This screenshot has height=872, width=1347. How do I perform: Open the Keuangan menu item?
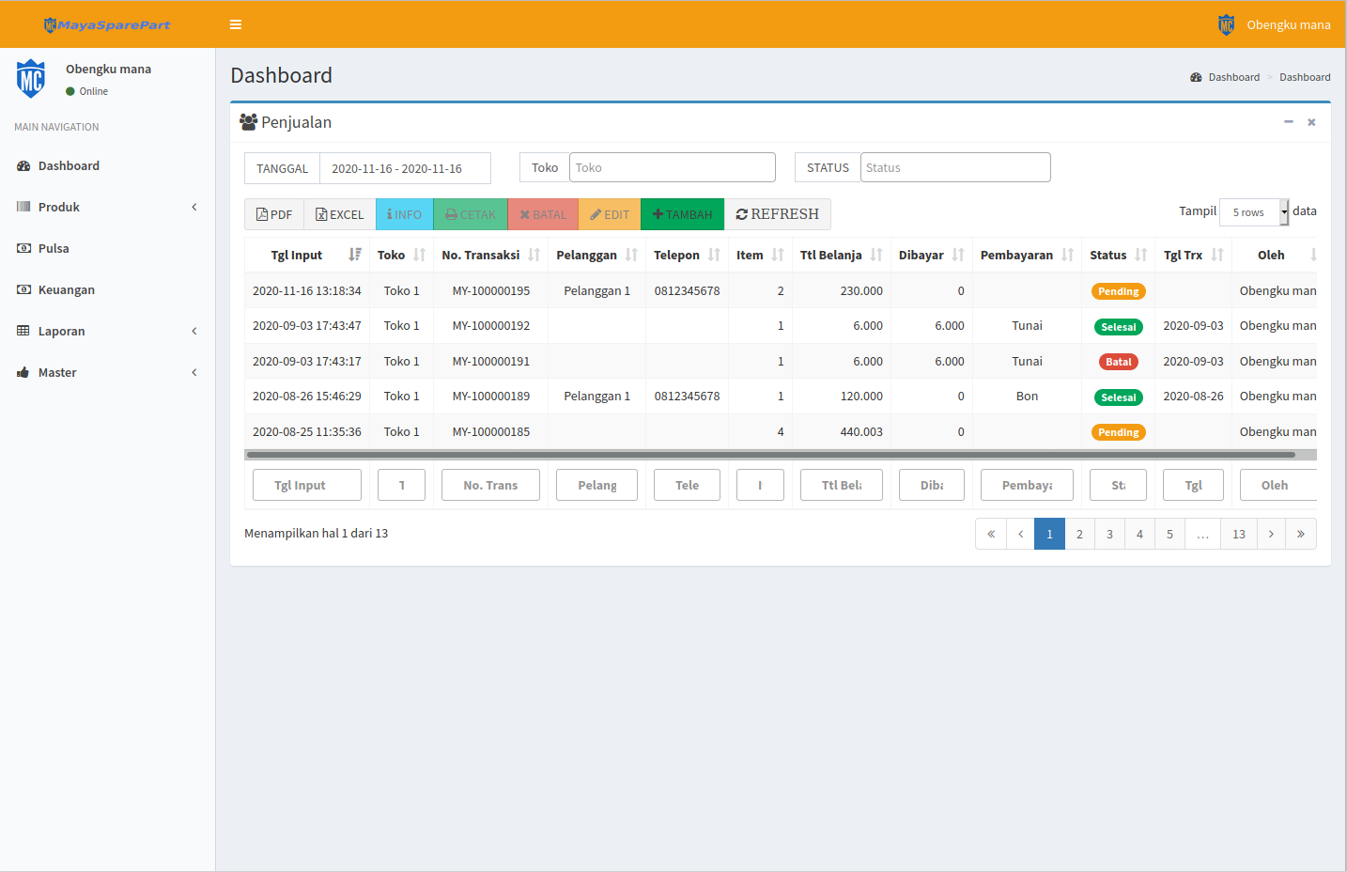point(67,289)
